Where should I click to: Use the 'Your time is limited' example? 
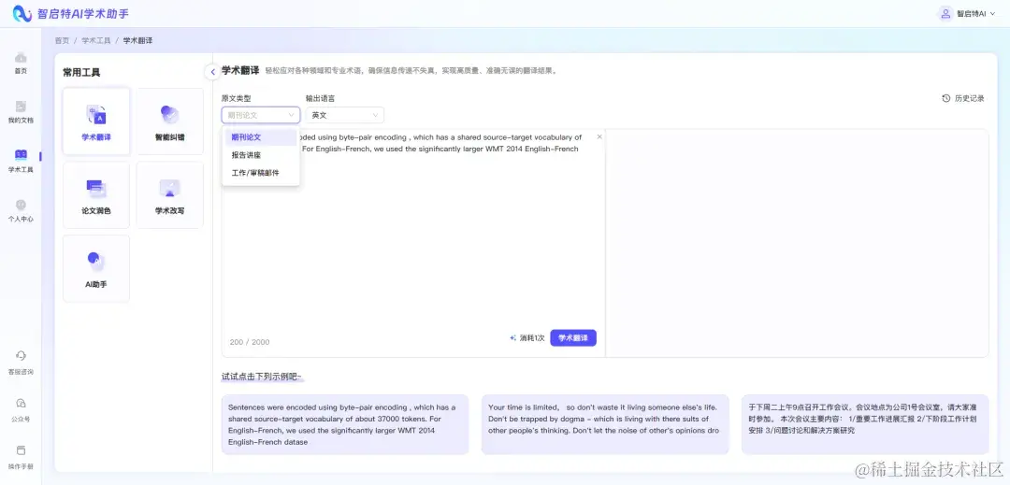(605, 424)
